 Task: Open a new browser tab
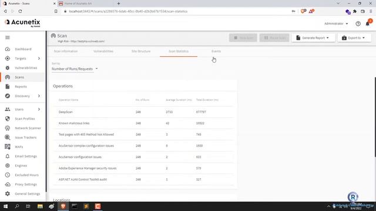(119, 4)
